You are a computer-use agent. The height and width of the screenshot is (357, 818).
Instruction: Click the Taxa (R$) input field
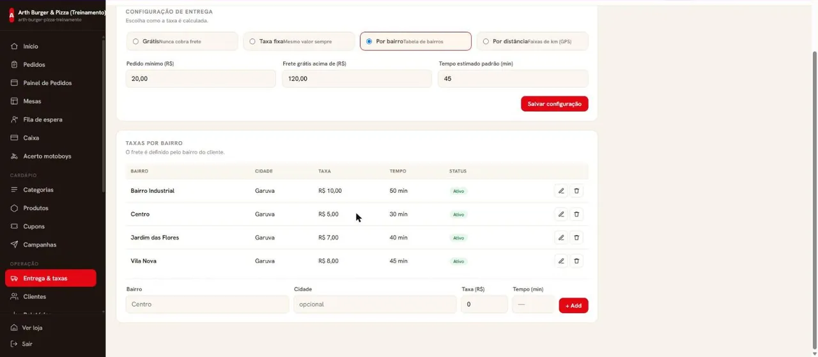484,304
